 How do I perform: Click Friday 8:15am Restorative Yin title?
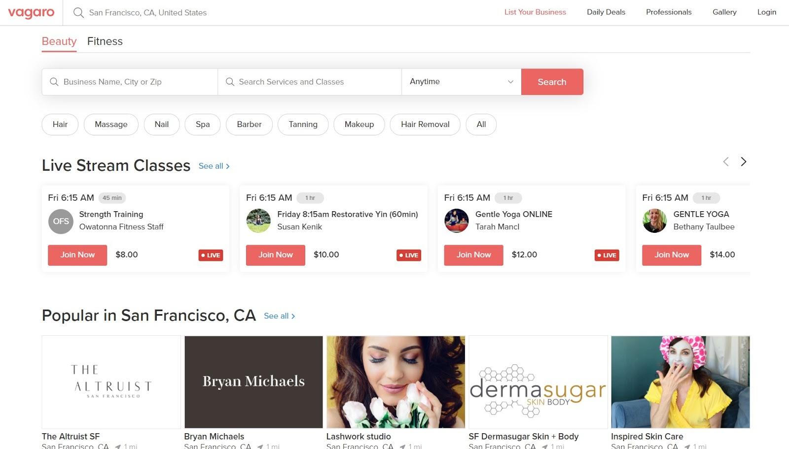[x=348, y=215]
